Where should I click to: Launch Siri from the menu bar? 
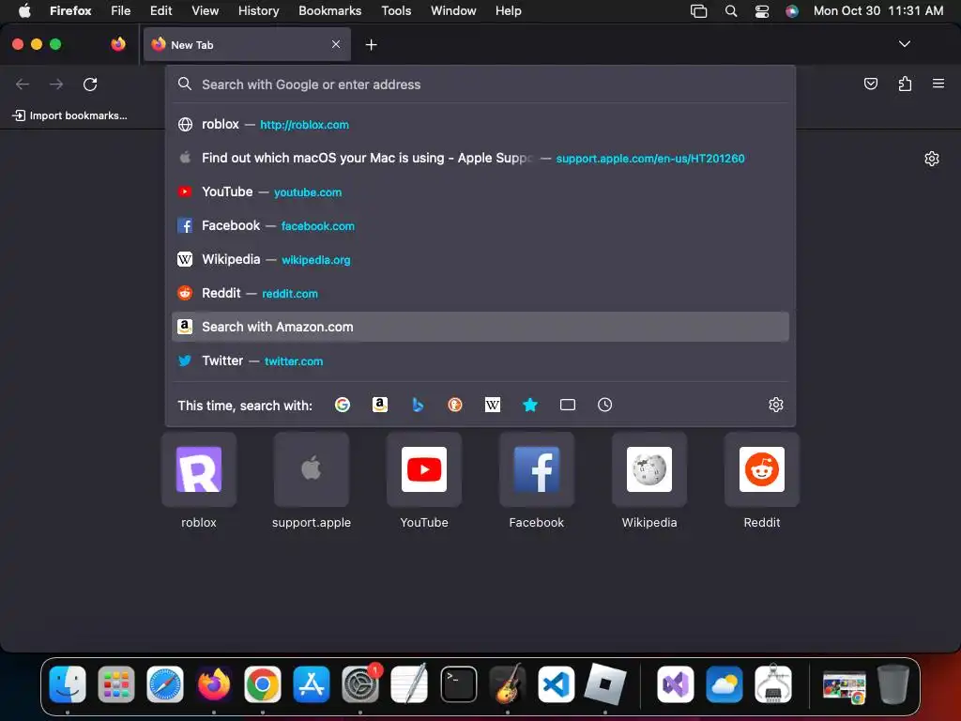coord(792,11)
